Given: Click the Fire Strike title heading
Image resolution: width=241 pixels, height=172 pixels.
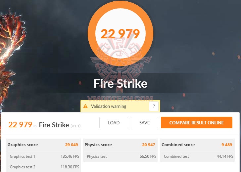Looking at the screenshot, I should [120, 83].
